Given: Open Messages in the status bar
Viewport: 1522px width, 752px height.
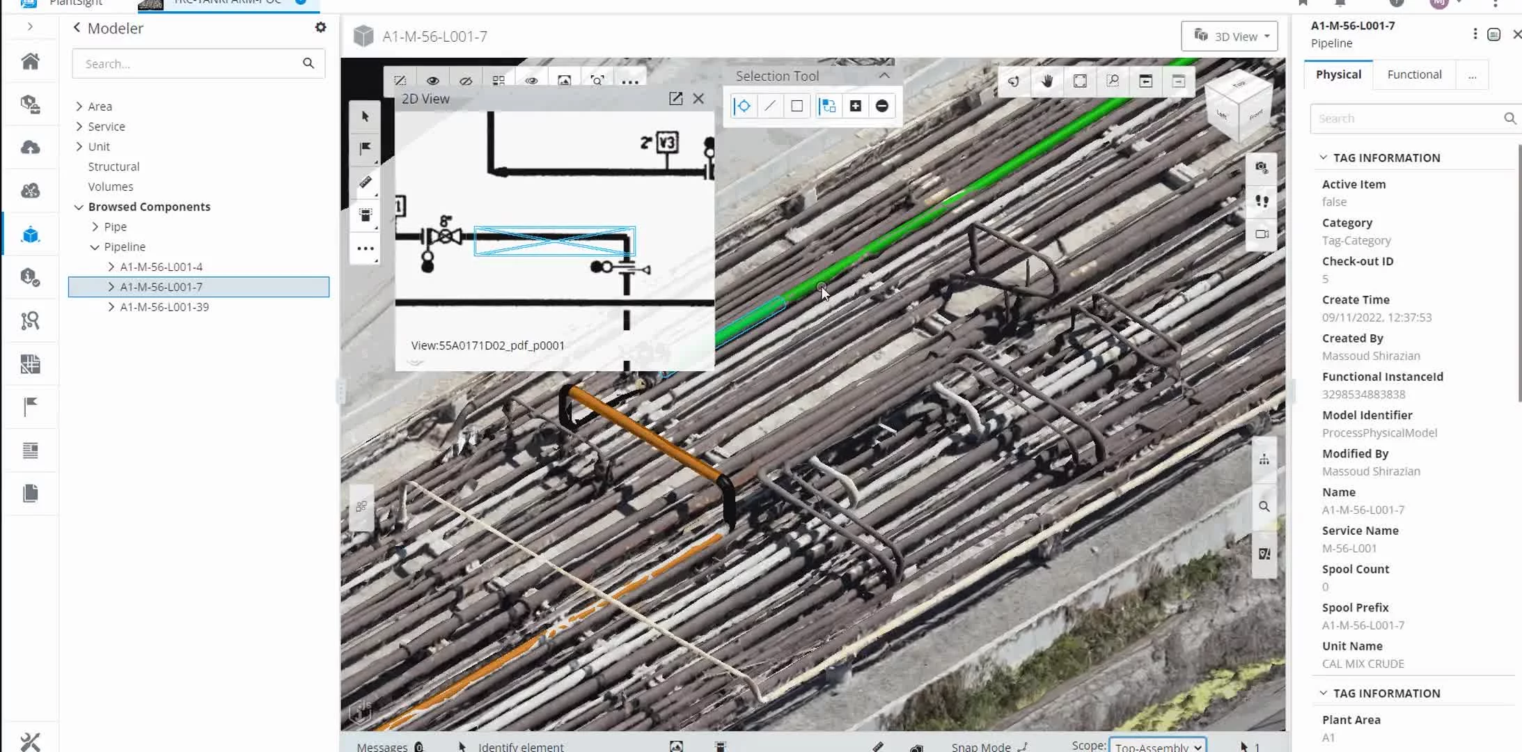Looking at the screenshot, I should (x=389, y=746).
